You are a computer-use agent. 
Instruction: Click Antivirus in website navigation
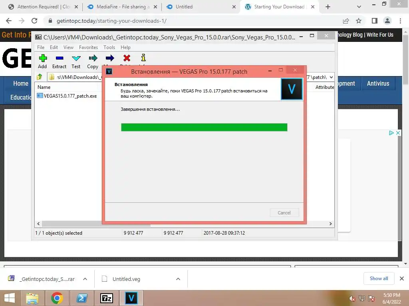pyautogui.click(x=378, y=84)
